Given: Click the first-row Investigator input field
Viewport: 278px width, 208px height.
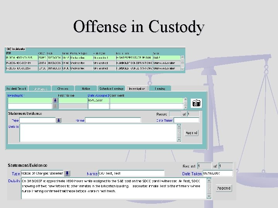Looking at the screenshot, I should [30, 100].
